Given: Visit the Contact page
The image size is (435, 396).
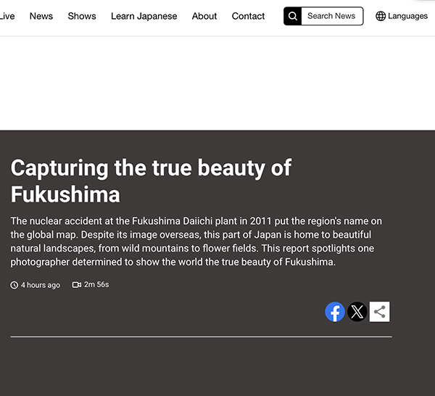Looking at the screenshot, I should point(248,16).
